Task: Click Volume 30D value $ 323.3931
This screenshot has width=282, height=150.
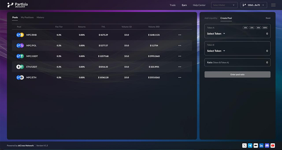Action: click(154, 67)
